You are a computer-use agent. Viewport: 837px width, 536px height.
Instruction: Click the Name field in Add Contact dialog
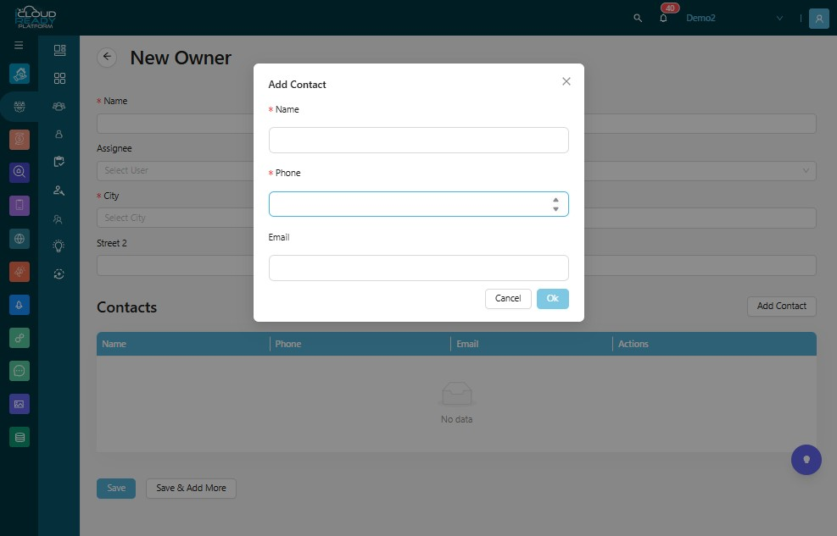[419, 140]
